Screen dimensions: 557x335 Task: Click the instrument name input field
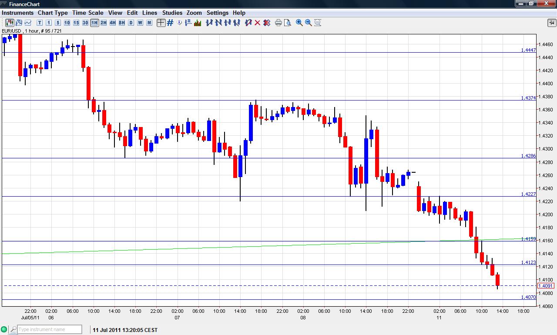point(49,329)
